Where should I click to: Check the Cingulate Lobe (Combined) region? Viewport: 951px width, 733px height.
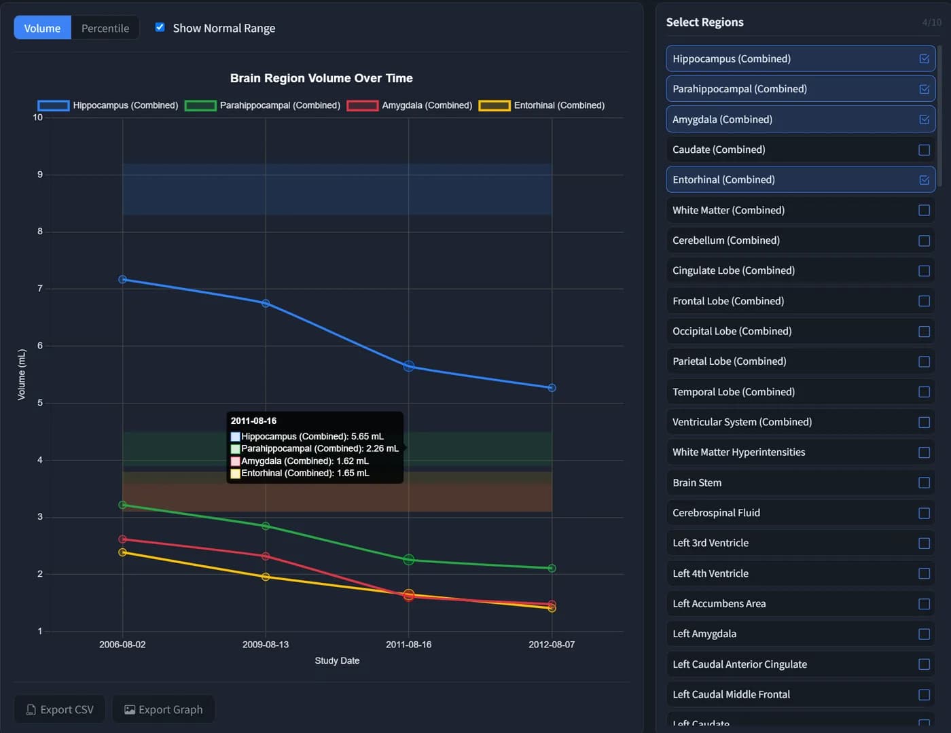pos(801,270)
